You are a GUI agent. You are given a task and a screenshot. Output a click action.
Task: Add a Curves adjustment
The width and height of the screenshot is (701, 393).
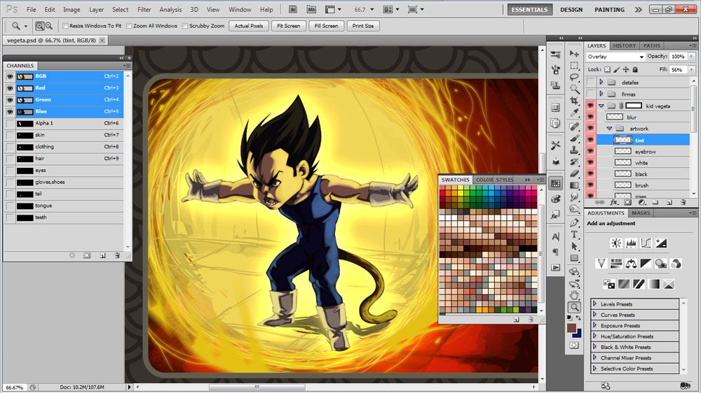(x=646, y=243)
